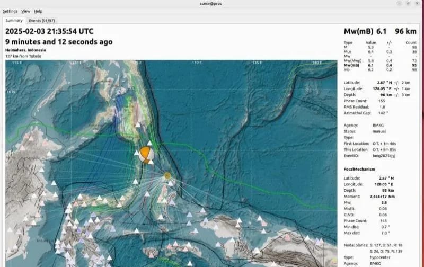
Task: Switch to the Summary tab
Action: tap(14, 21)
